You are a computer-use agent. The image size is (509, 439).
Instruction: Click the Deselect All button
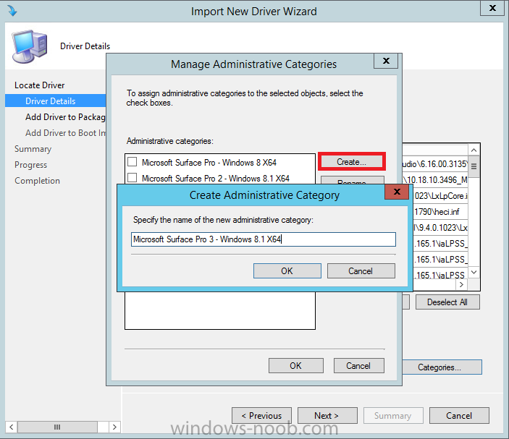point(447,302)
